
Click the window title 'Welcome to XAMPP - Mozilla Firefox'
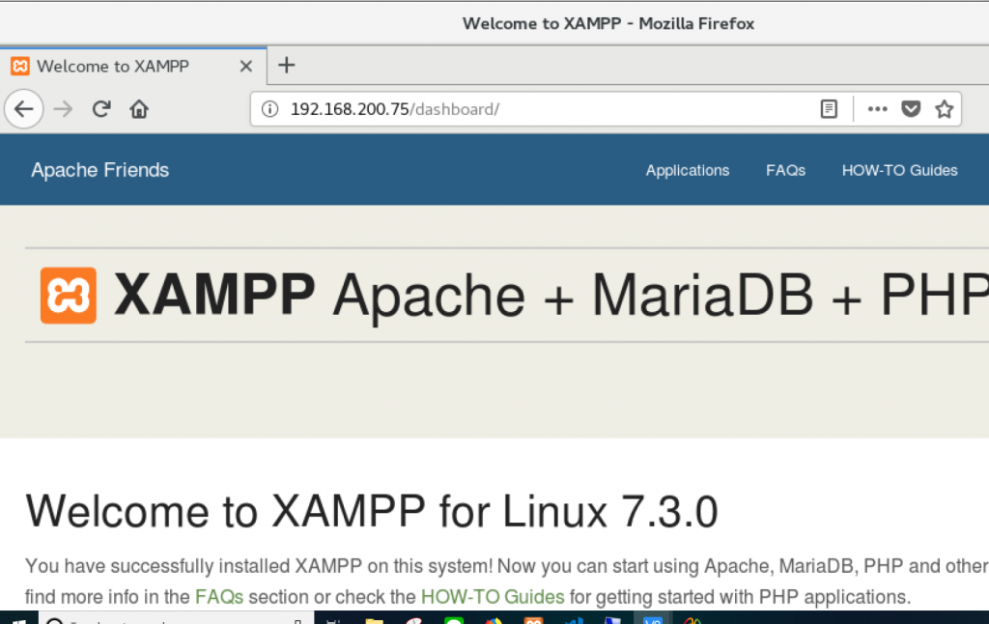(x=608, y=23)
